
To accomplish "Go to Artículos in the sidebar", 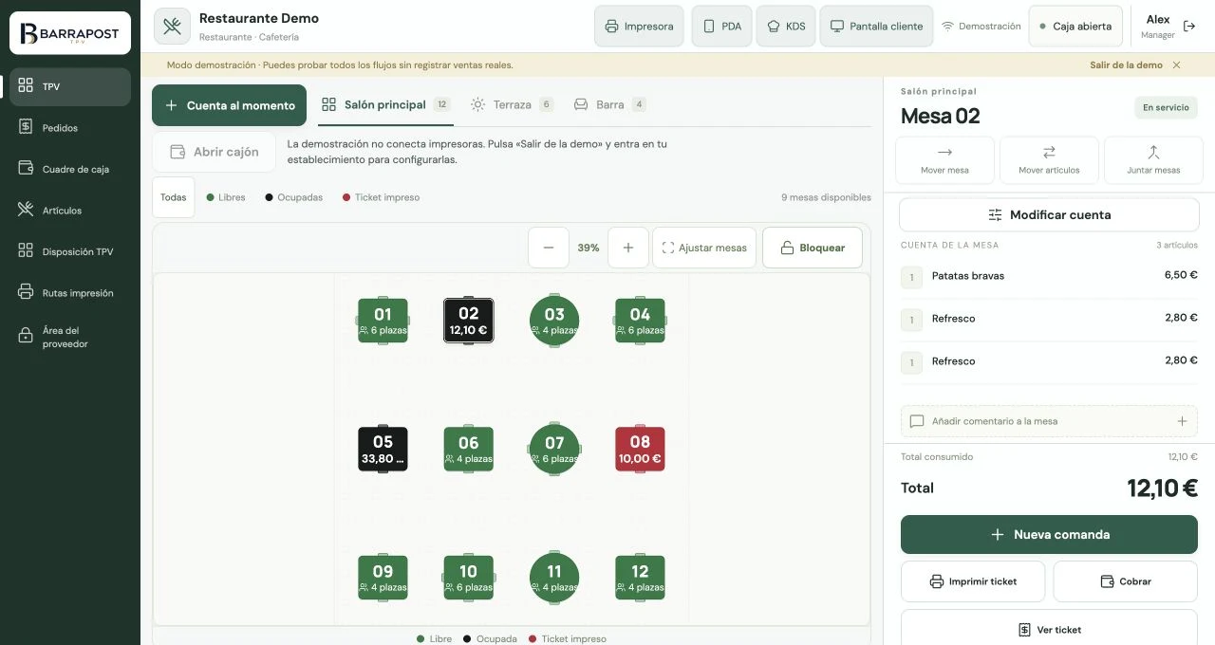I will [x=70, y=211].
